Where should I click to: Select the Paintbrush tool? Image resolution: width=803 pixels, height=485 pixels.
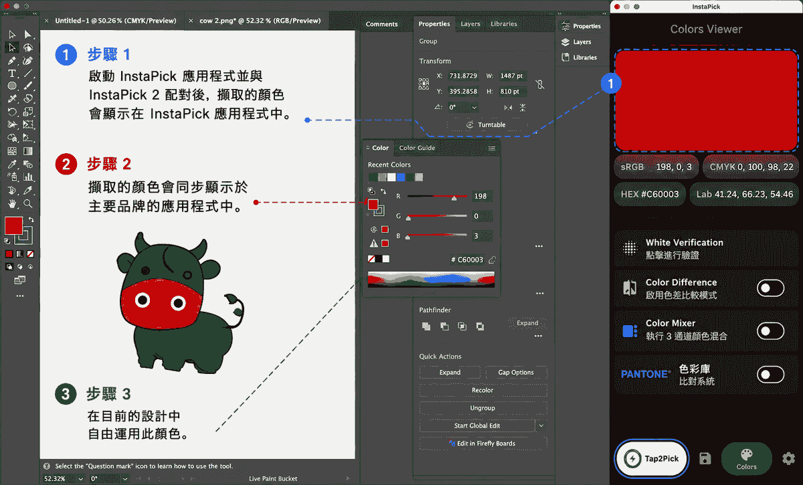pos(28,86)
